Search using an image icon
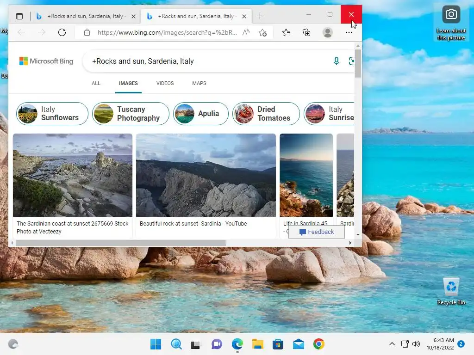474x355 pixels. pyautogui.click(x=351, y=61)
